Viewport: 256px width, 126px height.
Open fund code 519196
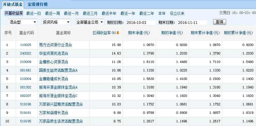click(26, 104)
